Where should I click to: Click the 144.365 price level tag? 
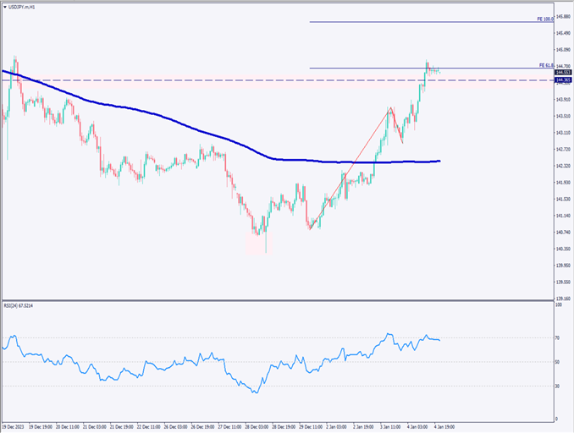[561, 80]
